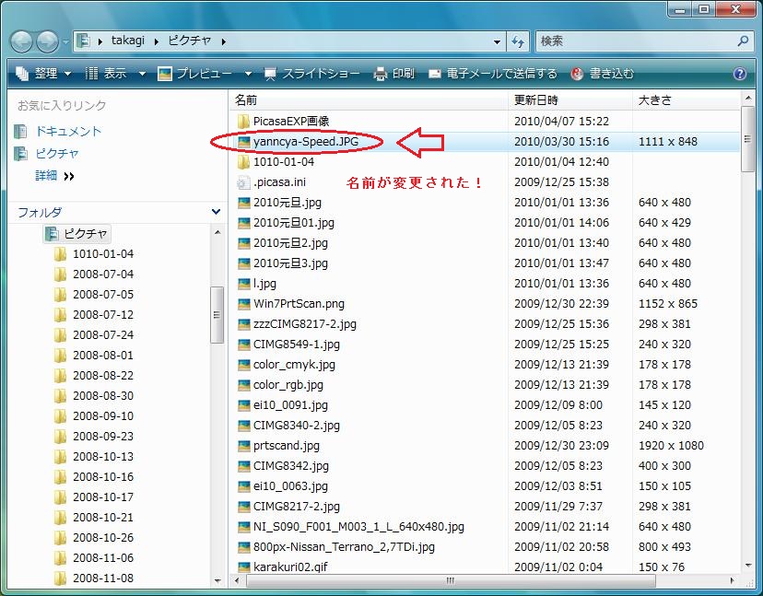The width and height of the screenshot is (763, 596).
Task: Select the 2010元旦01.jpg image icon
Action: (x=243, y=223)
